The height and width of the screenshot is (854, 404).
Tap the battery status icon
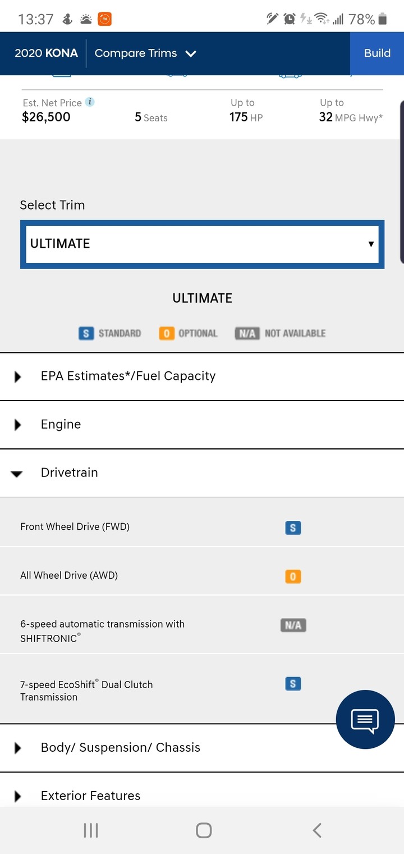[x=383, y=19]
